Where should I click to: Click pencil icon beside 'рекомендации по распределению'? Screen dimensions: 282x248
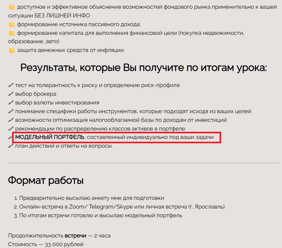11,129
